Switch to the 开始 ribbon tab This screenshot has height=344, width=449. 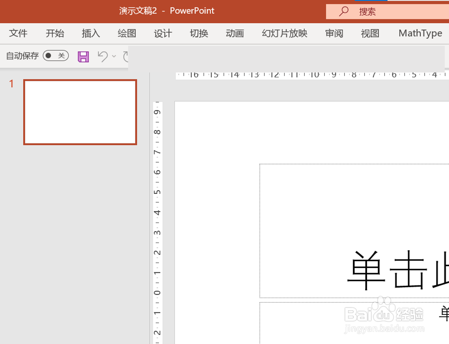click(x=55, y=33)
